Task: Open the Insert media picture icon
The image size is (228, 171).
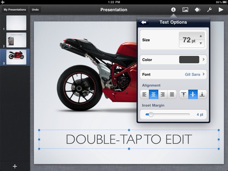Action: click(x=185, y=10)
